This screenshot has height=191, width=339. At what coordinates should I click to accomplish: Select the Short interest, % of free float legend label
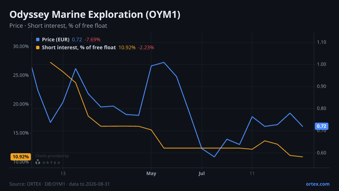click(x=79, y=48)
